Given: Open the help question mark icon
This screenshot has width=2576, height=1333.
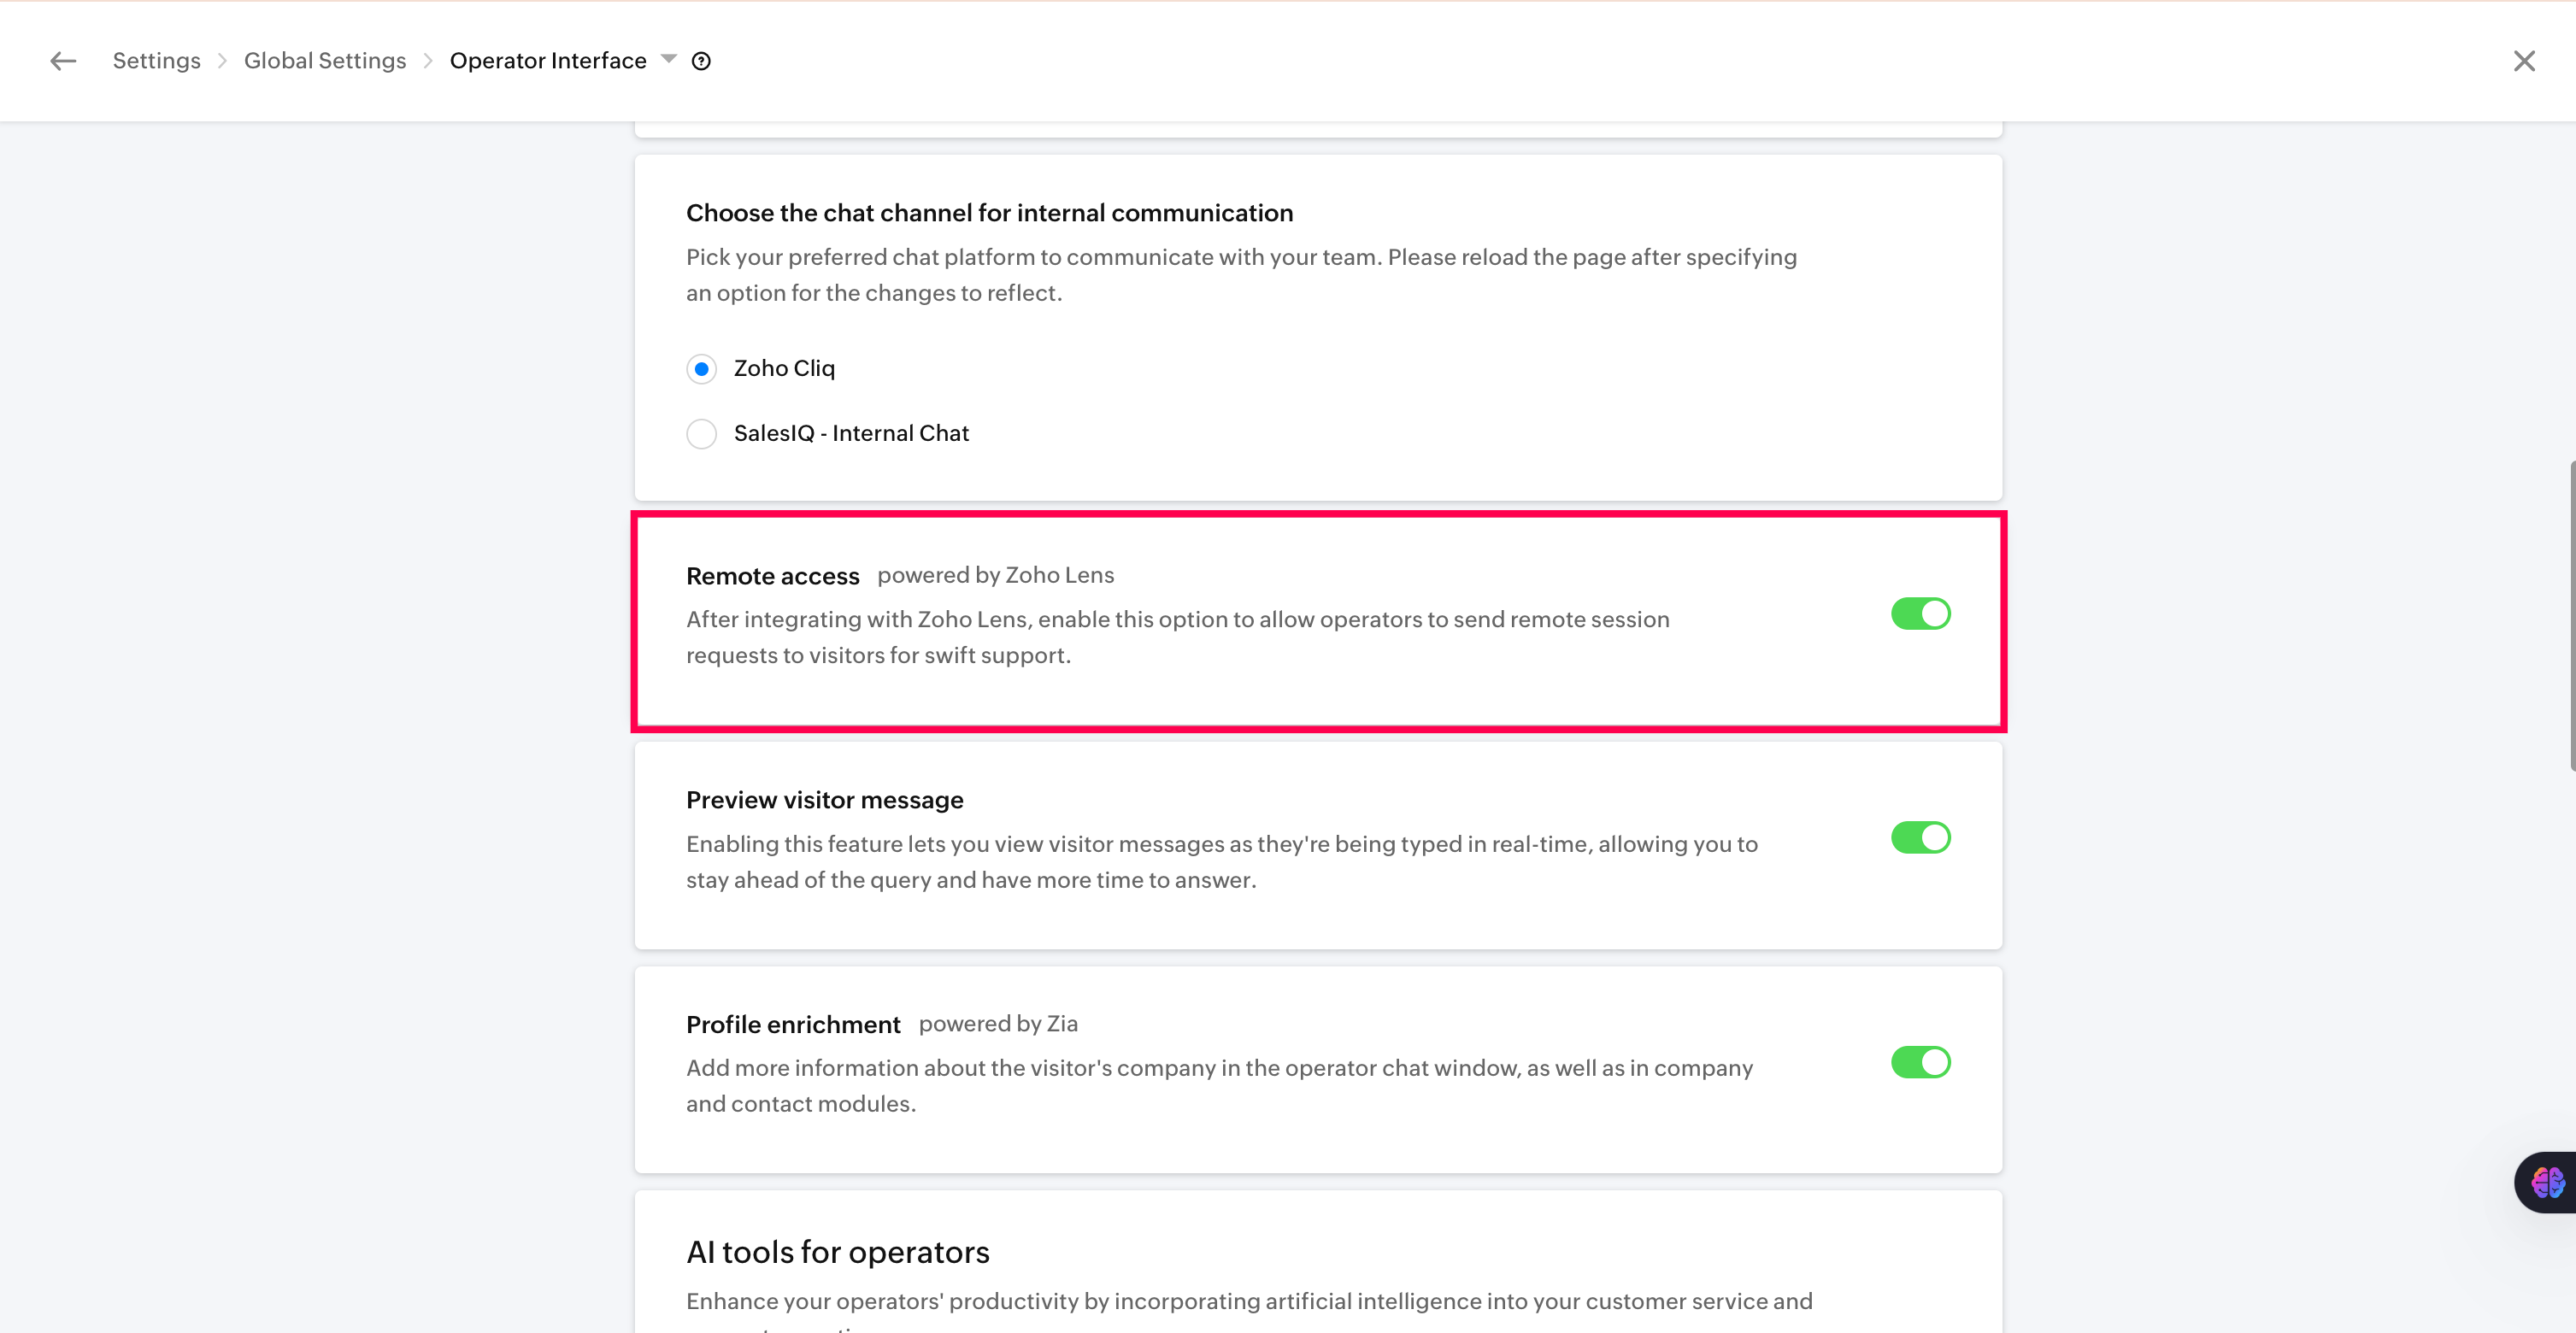Looking at the screenshot, I should (701, 61).
